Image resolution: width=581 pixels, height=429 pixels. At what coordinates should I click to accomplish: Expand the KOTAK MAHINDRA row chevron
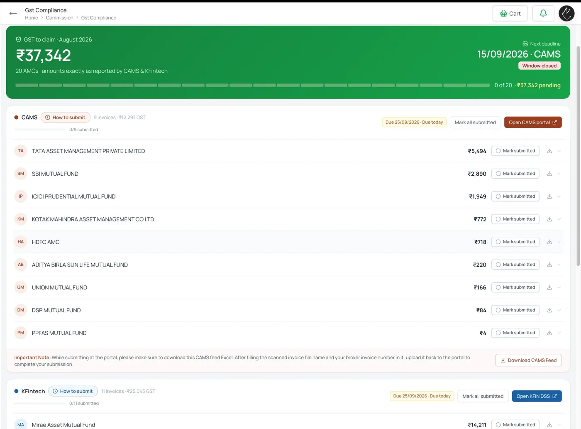pyautogui.click(x=559, y=219)
